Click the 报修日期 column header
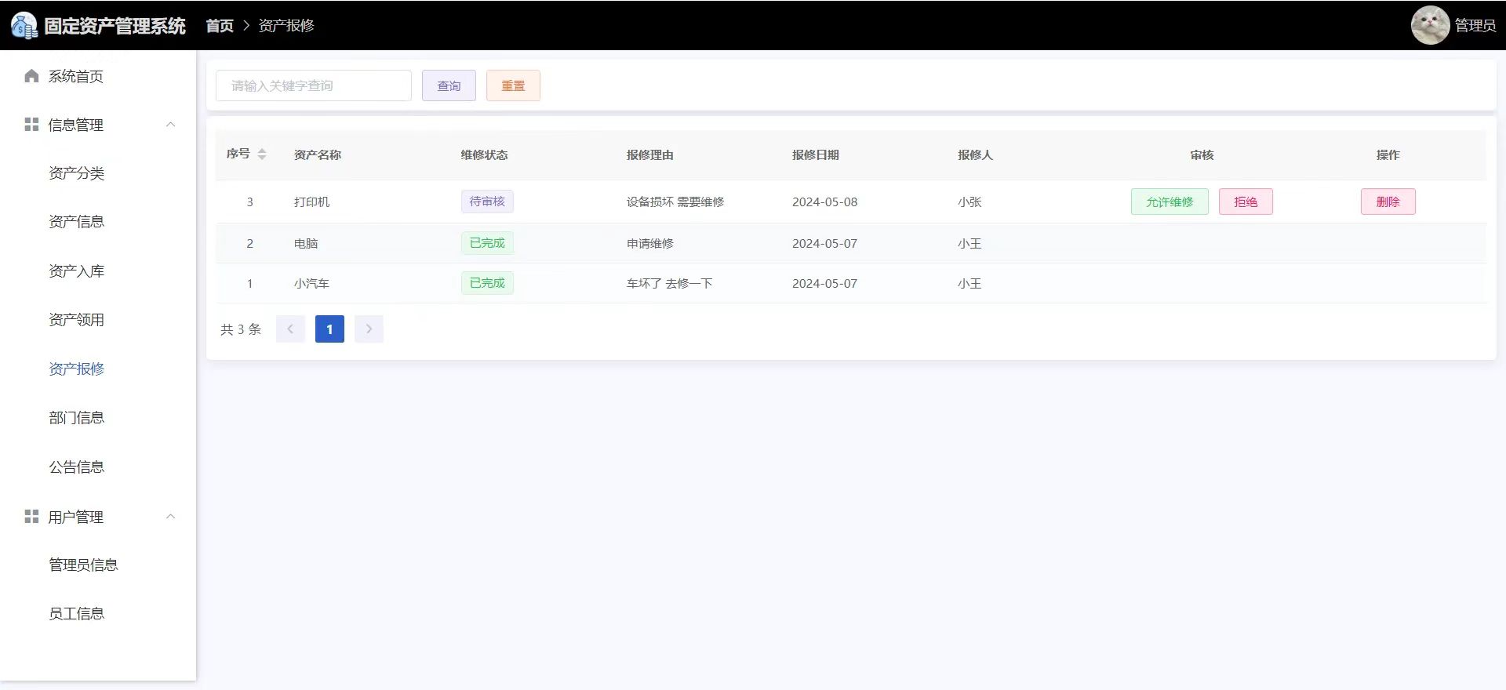 coord(815,154)
